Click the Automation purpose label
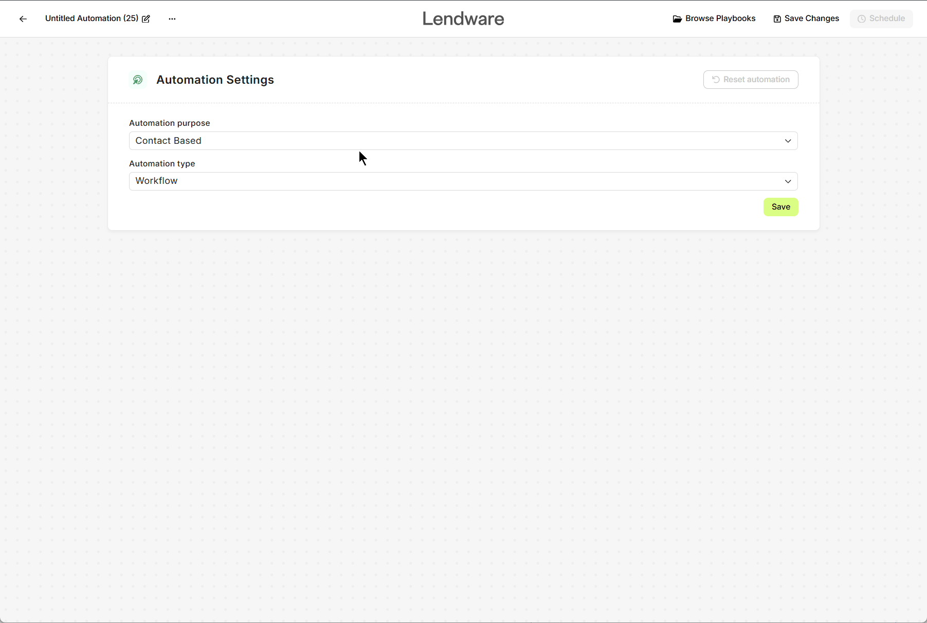This screenshot has height=623, width=927. tap(170, 123)
